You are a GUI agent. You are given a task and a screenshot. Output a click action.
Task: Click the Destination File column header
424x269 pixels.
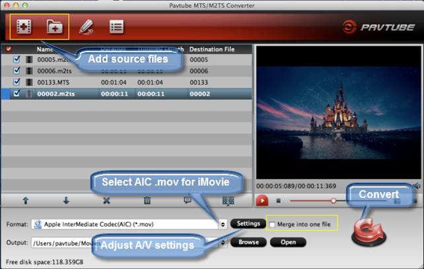(x=212, y=49)
